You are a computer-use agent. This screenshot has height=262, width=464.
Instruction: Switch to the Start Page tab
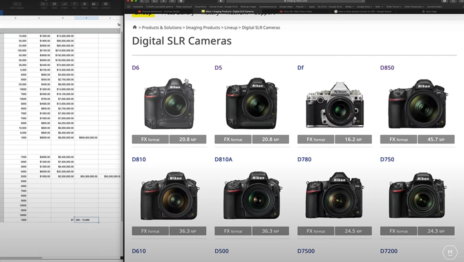pyautogui.click(x=430, y=11)
